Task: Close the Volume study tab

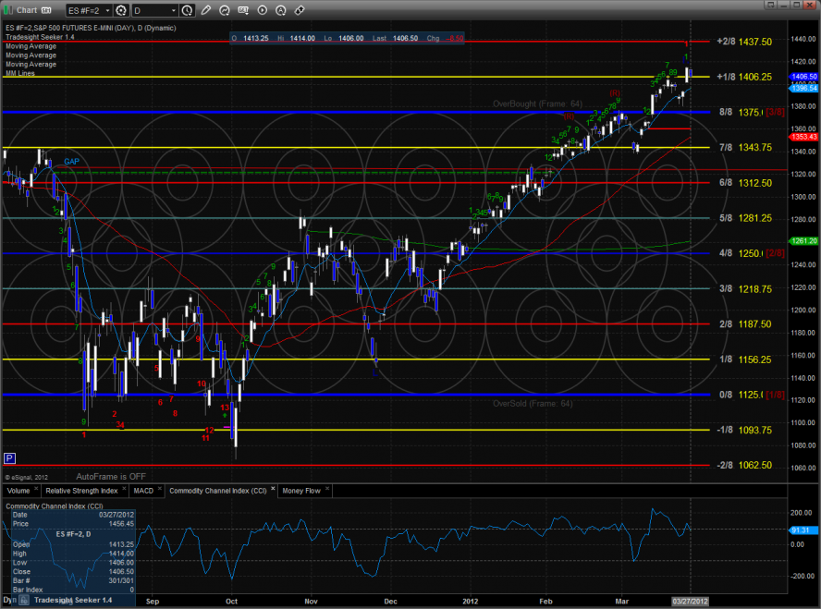Action: 36,488
